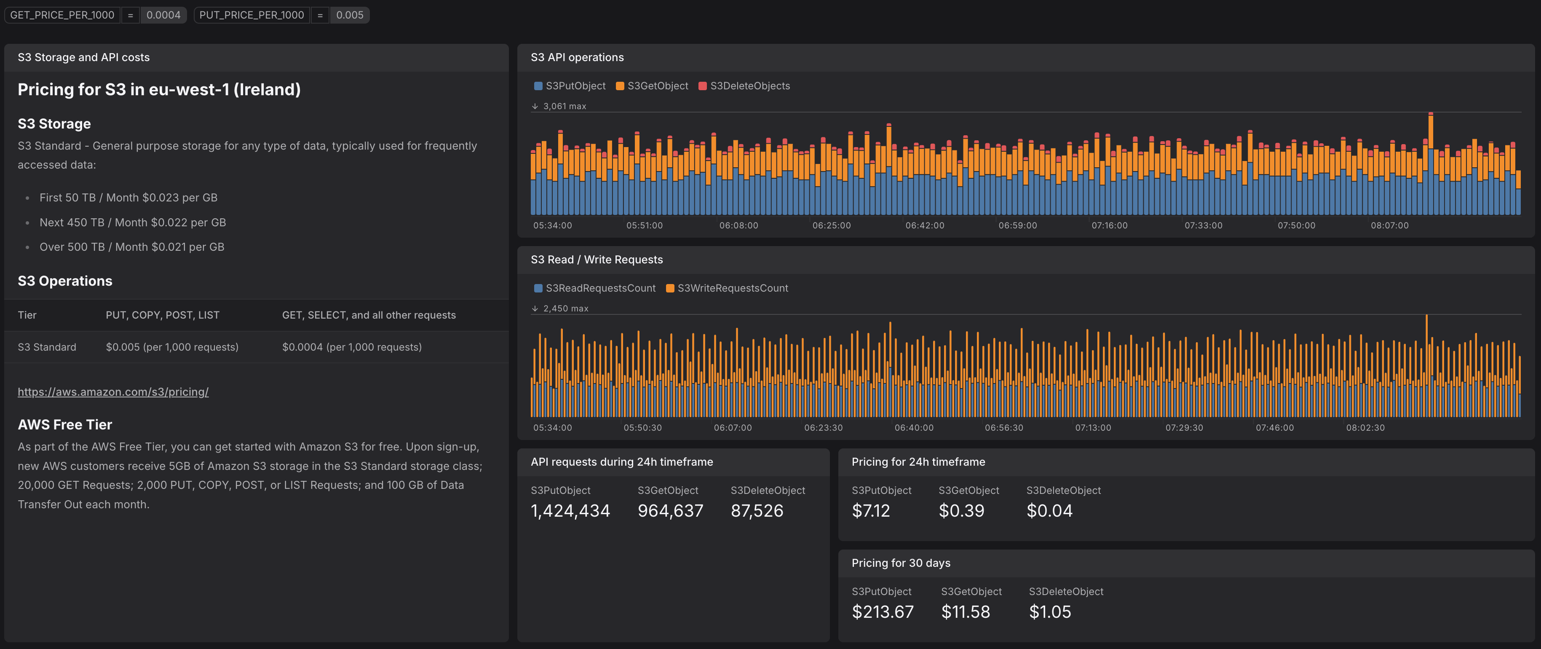The width and height of the screenshot is (1541, 649).
Task: Edit the GET_PRICE_PER_1000 value 0.0004
Action: [163, 15]
